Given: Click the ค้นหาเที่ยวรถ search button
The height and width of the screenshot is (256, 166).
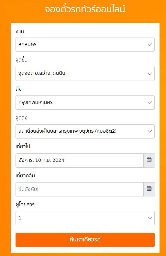Looking at the screenshot, I should pos(85,240).
